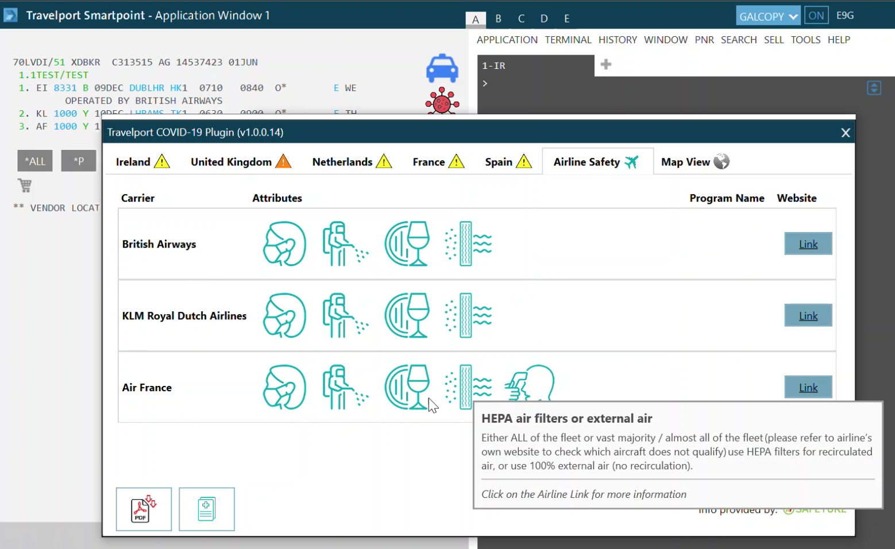
Task: Click the British Airways face mask icon
Action: click(x=284, y=244)
